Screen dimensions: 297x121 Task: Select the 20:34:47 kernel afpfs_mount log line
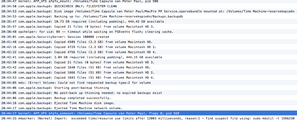coord(149,1)
